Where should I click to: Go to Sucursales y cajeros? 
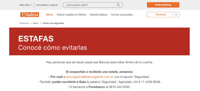47,5
